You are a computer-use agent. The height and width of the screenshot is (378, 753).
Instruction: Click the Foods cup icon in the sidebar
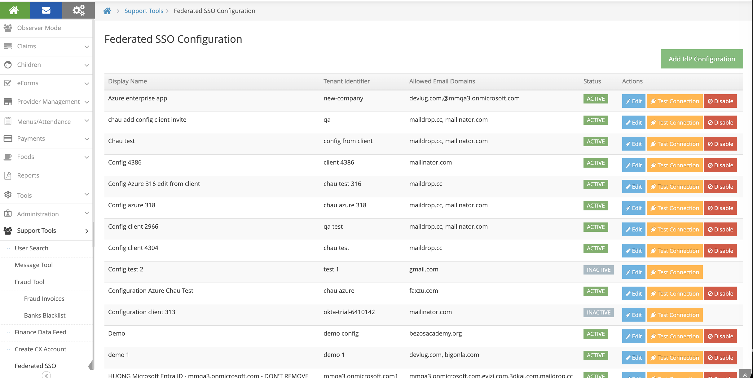8,157
